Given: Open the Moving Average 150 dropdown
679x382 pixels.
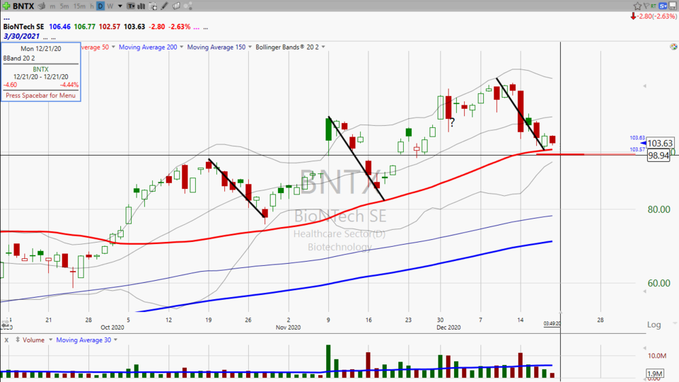Looking at the screenshot, I should point(250,47).
